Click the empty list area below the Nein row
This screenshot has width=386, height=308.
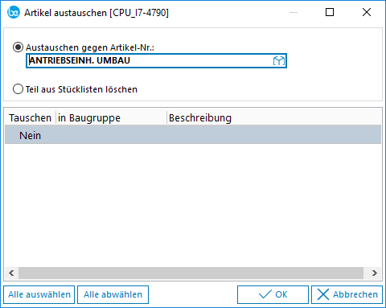193,205
